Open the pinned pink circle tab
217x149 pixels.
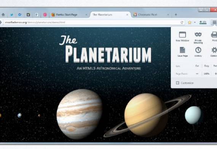(45, 15)
